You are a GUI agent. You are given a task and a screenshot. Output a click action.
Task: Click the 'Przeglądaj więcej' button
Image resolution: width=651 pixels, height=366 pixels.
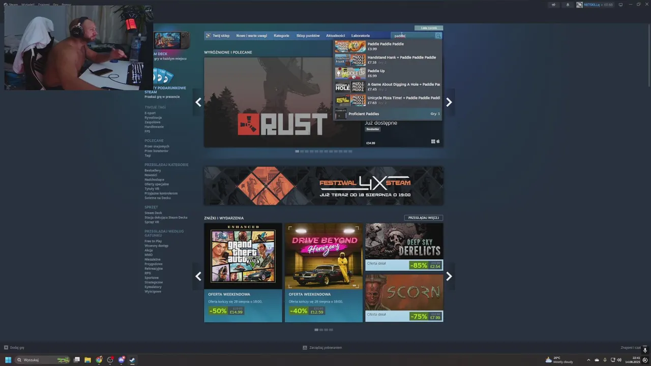[423, 218]
